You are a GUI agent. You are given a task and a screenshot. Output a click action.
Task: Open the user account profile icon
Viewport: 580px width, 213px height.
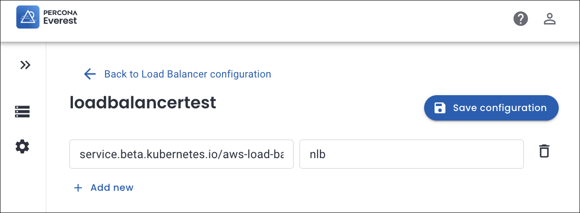click(550, 19)
